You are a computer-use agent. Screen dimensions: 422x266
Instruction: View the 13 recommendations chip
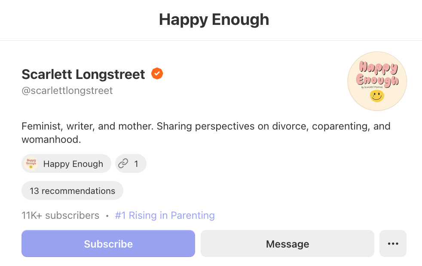click(x=72, y=190)
